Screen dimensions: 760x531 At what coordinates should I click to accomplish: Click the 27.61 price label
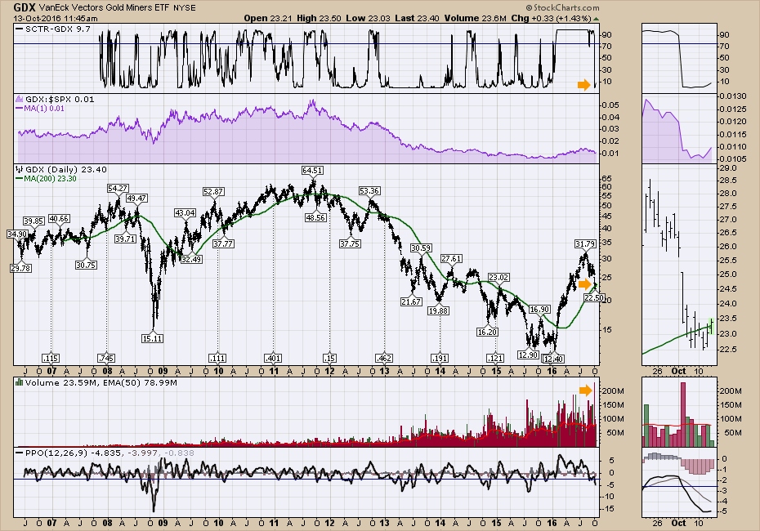(451, 259)
